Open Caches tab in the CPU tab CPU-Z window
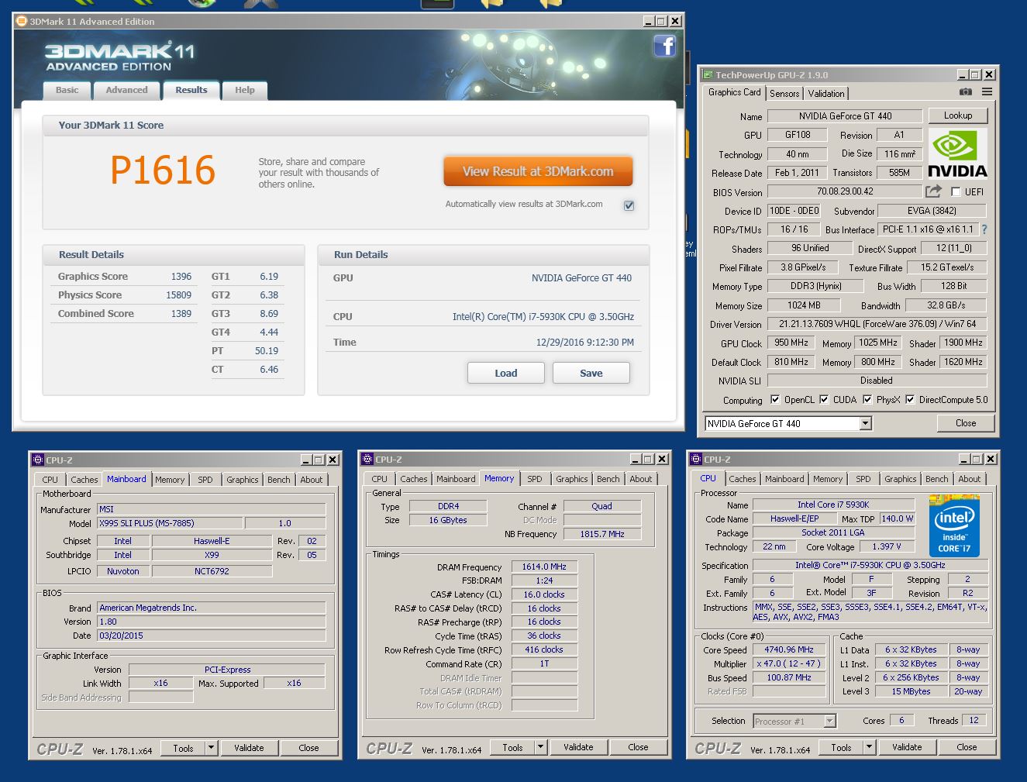Image resolution: width=1027 pixels, height=782 pixels. (742, 479)
